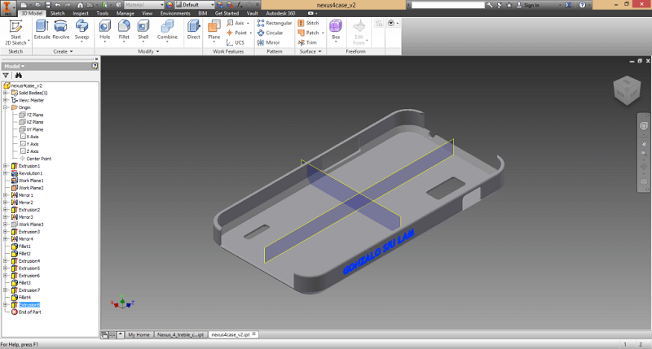Screen dimensions: 652x349
Task: Collapse the Origin folder
Action: pos(6,107)
